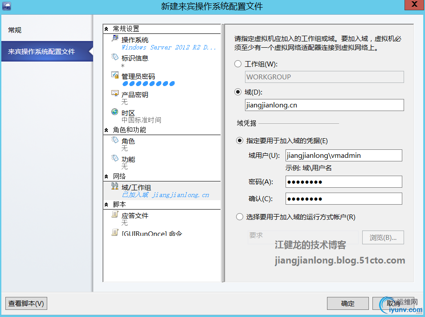
Task: Click the Domain/Workgroup (域/工作组) network icon
Action: [x=115, y=186]
